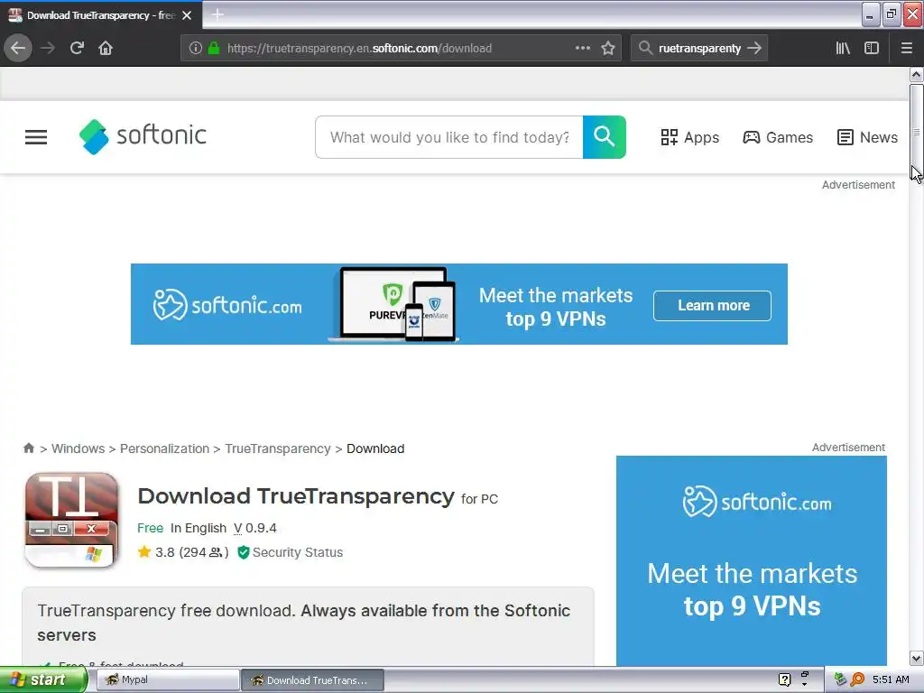Image resolution: width=924 pixels, height=693 pixels.
Task: Close the Download TrueTransparency tab
Action: tap(187, 15)
